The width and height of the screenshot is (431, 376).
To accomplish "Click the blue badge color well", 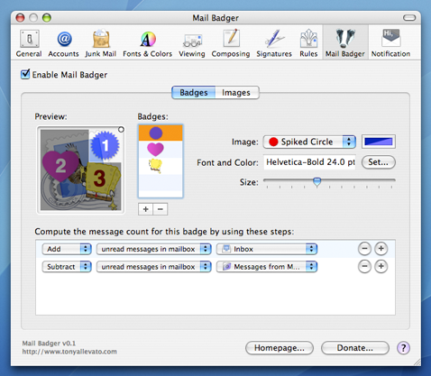I will click(x=379, y=142).
